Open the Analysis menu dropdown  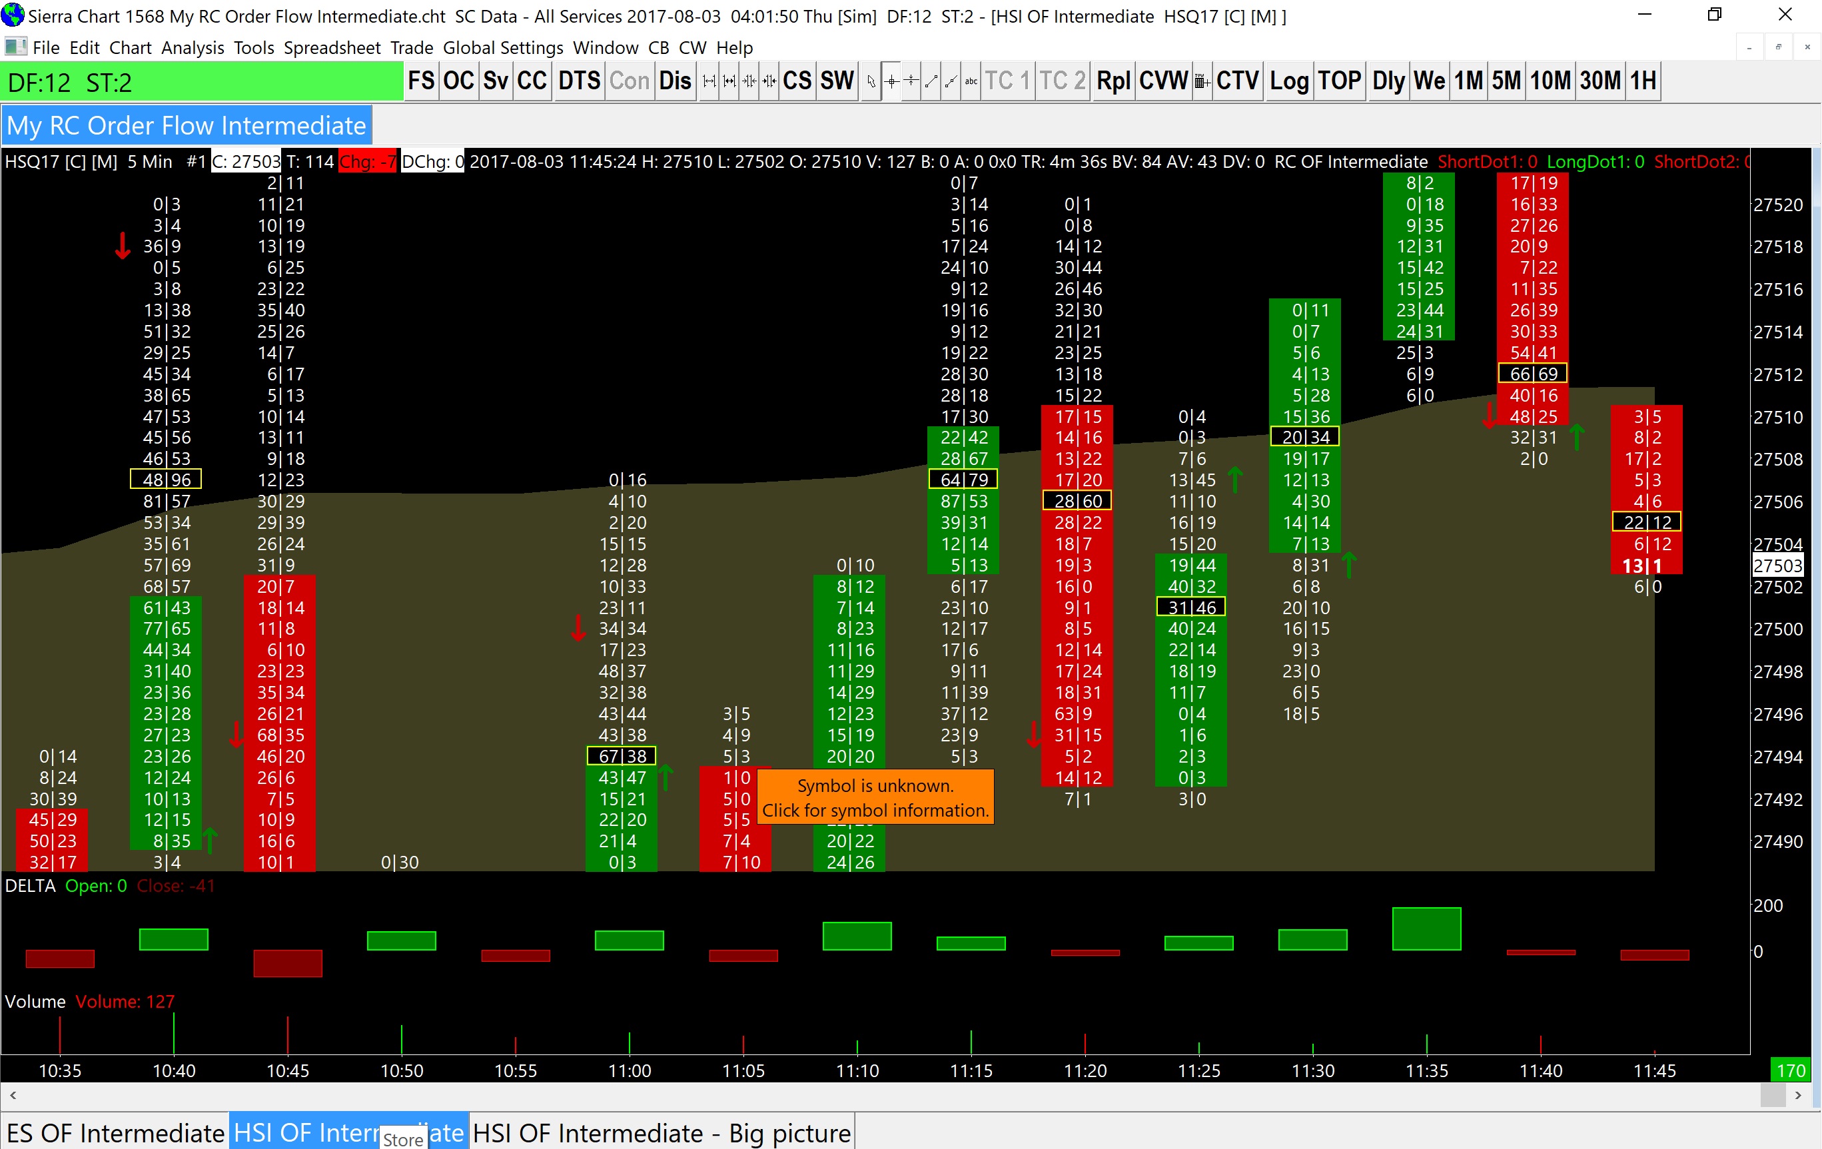[192, 48]
